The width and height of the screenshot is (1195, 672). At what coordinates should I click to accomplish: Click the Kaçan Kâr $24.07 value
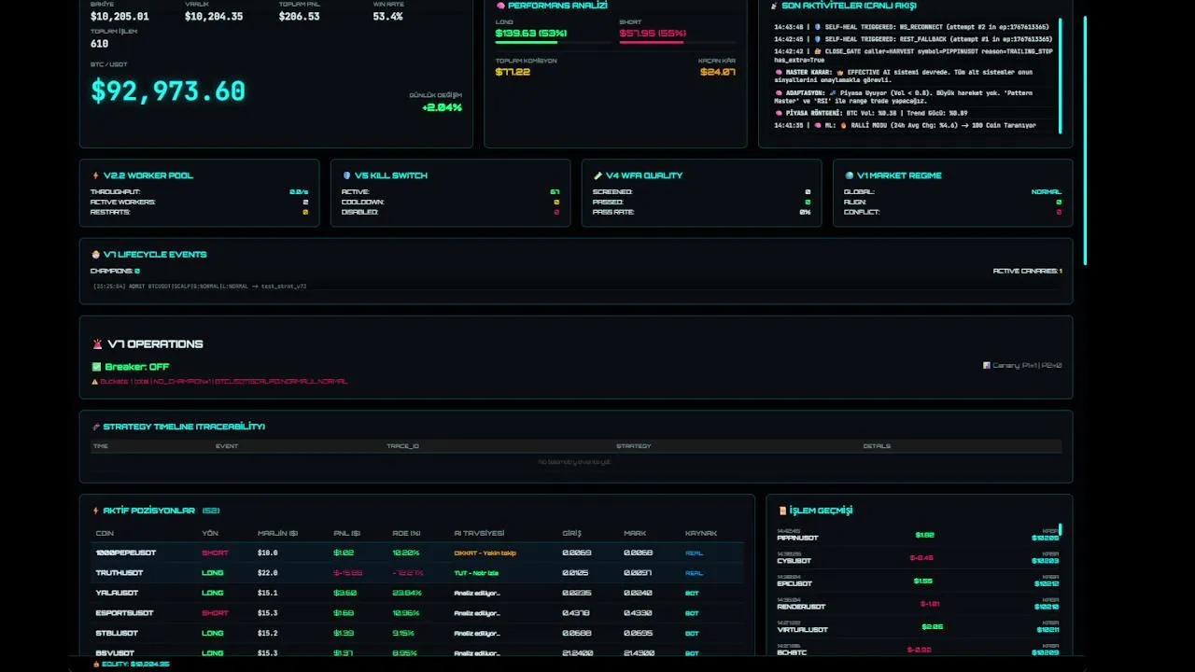click(x=718, y=72)
